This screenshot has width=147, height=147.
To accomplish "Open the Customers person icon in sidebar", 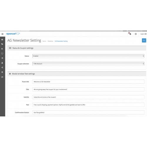I will 2,63.
